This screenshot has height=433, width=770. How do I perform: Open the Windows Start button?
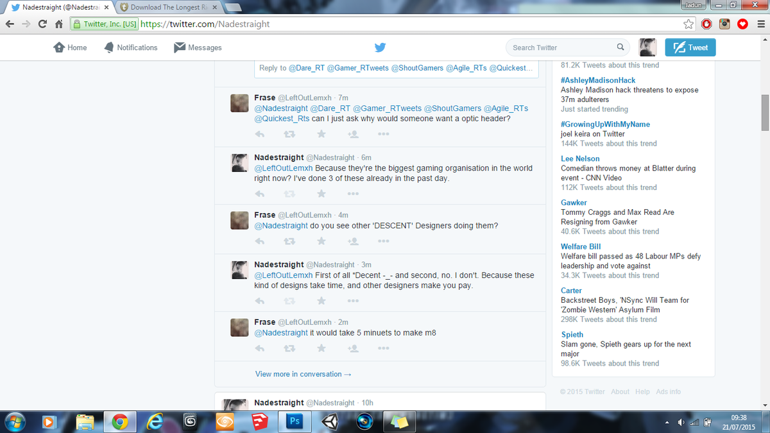point(15,422)
